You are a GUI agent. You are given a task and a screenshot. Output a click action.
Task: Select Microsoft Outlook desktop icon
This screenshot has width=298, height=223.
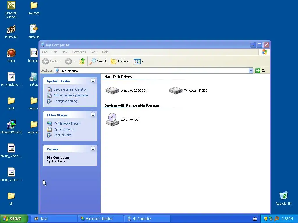coord(11,5)
